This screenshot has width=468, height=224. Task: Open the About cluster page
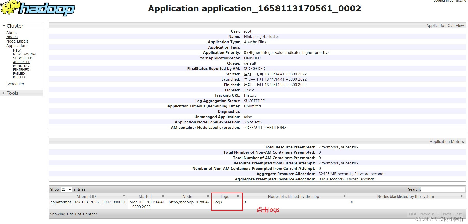pos(12,33)
